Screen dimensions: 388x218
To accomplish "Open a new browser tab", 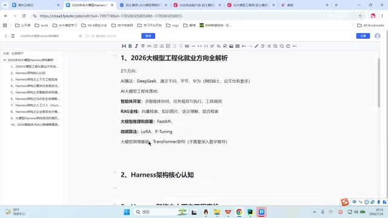I will (x=336, y=5).
